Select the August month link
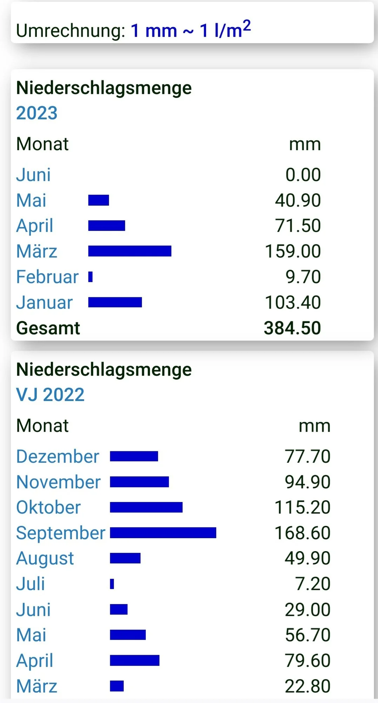The height and width of the screenshot is (703, 378). tap(45, 559)
